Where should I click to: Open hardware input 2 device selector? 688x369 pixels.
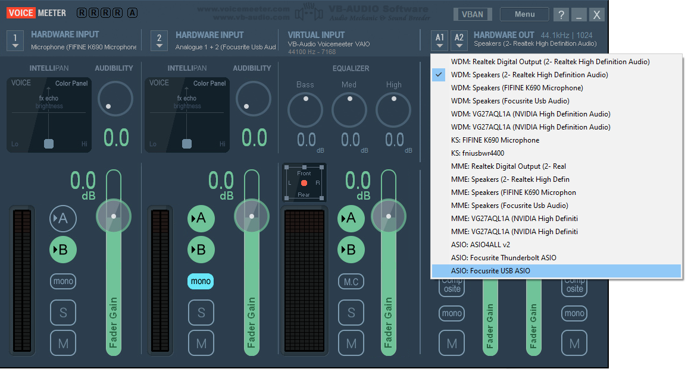pyautogui.click(x=160, y=40)
